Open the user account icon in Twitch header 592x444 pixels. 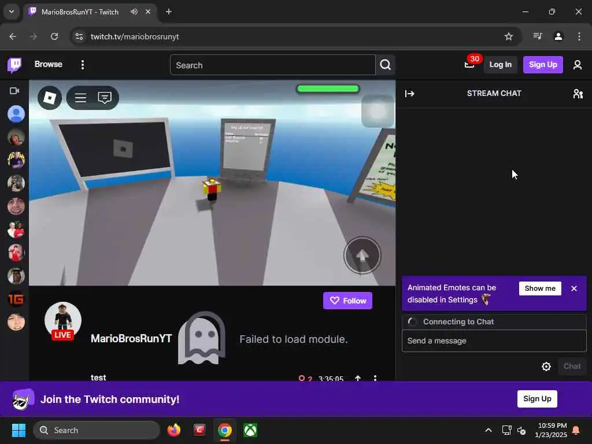pos(578,65)
